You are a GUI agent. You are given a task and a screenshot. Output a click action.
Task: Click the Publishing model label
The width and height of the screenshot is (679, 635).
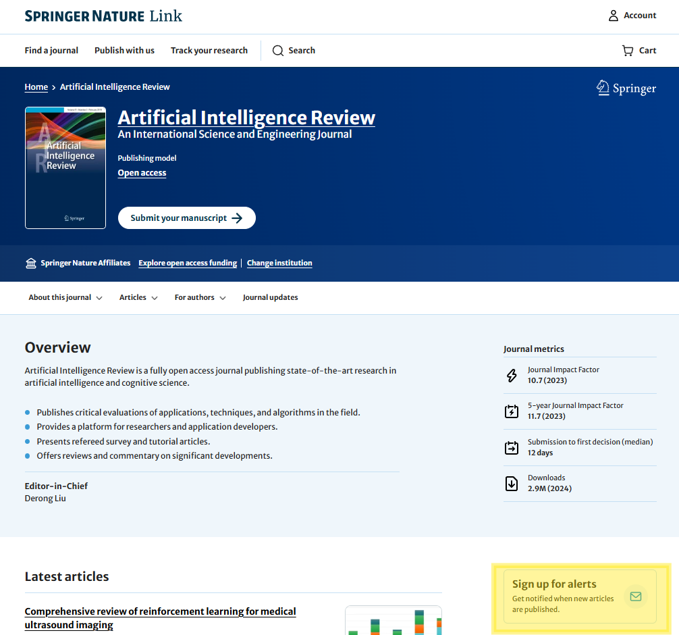[146, 158]
